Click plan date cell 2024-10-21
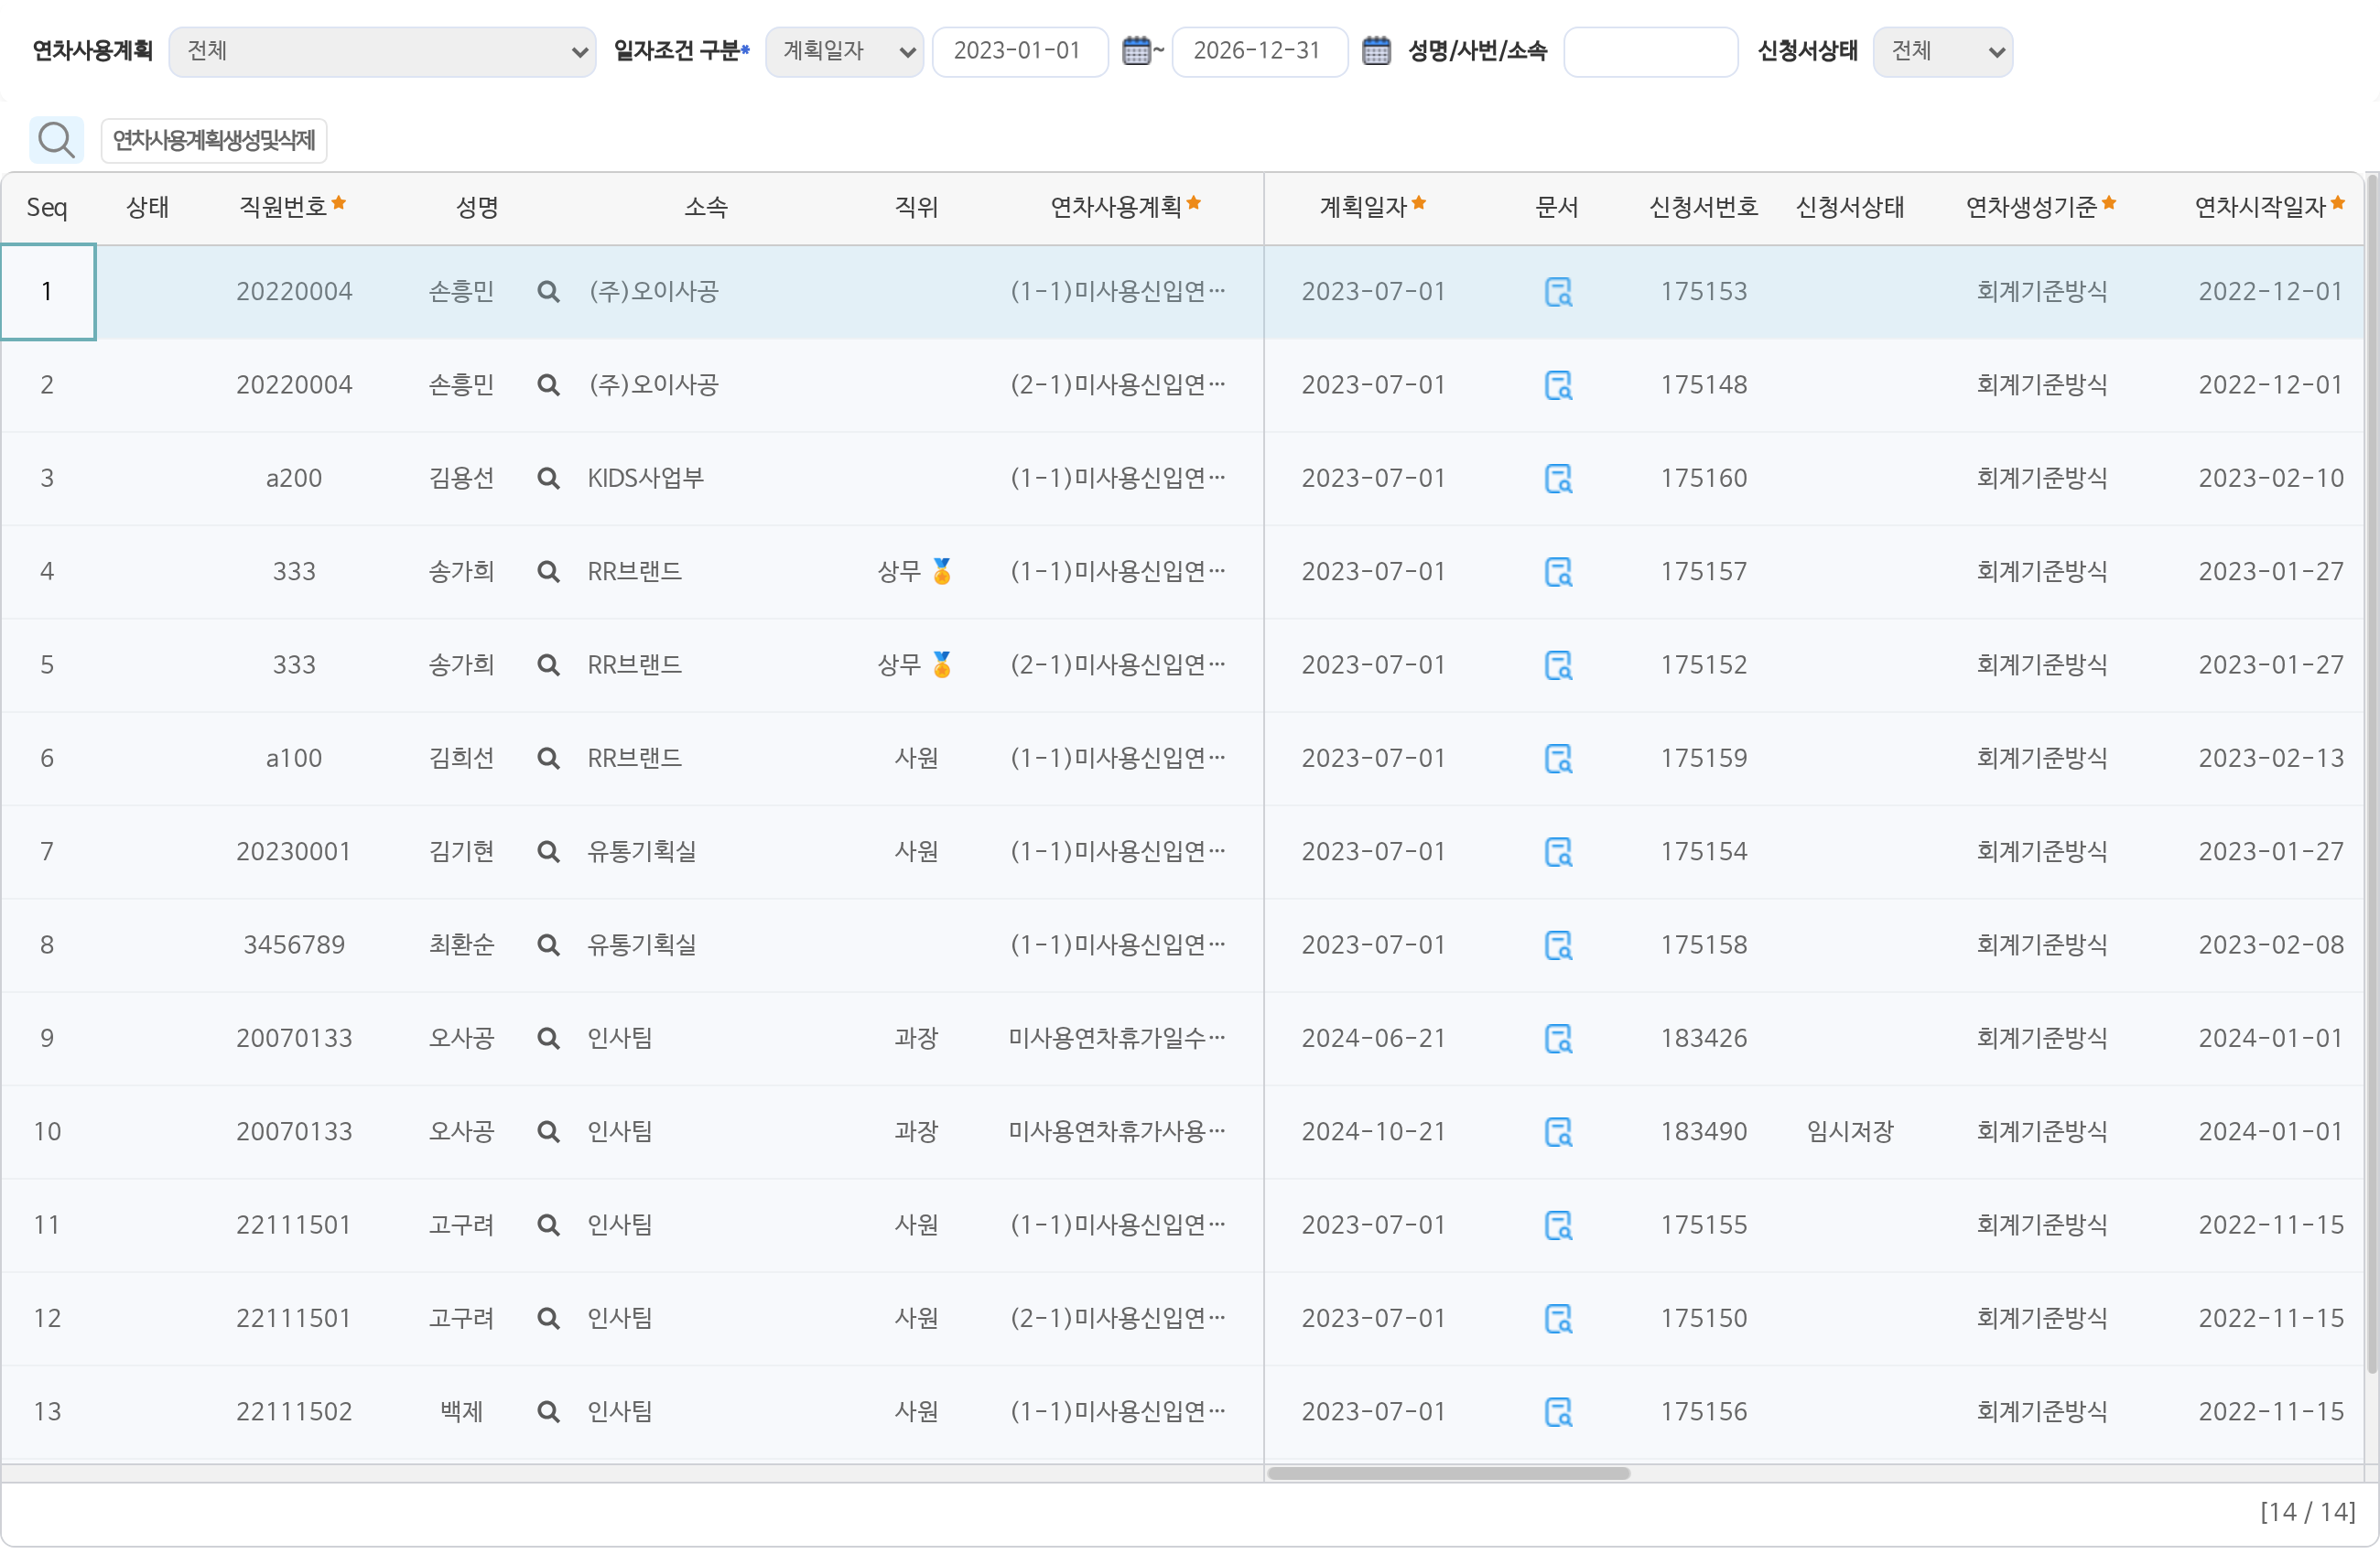2380x1554 pixels. point(1373,1132)
